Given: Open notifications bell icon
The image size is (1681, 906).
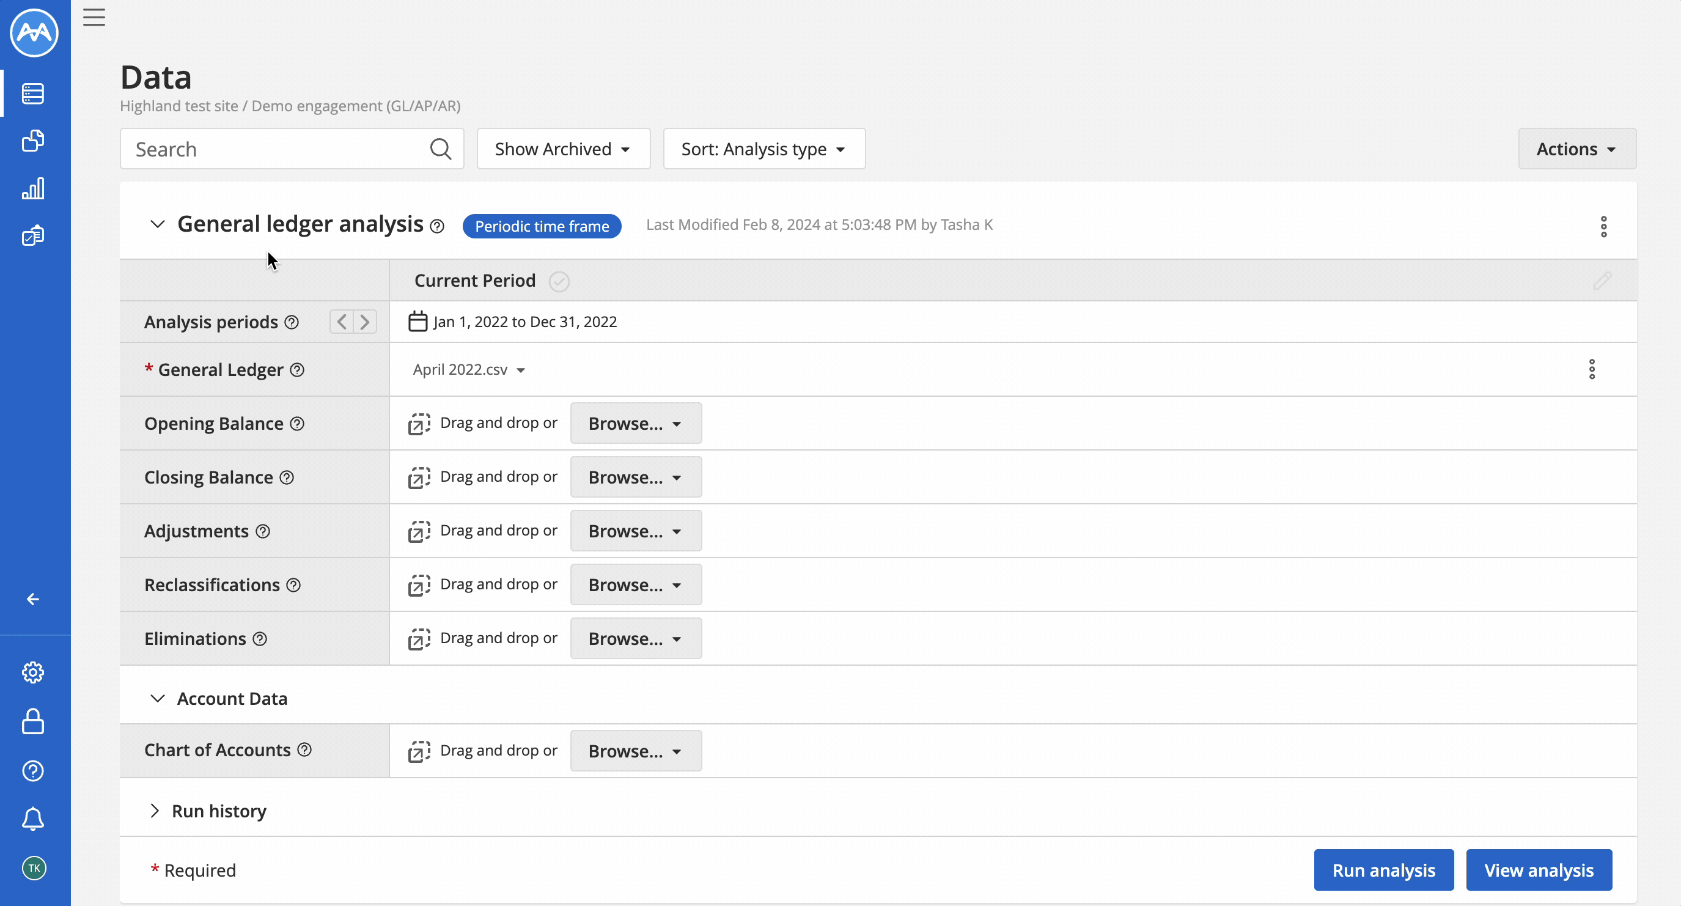Looking at the screenshot, I should (x=33, y=819).
